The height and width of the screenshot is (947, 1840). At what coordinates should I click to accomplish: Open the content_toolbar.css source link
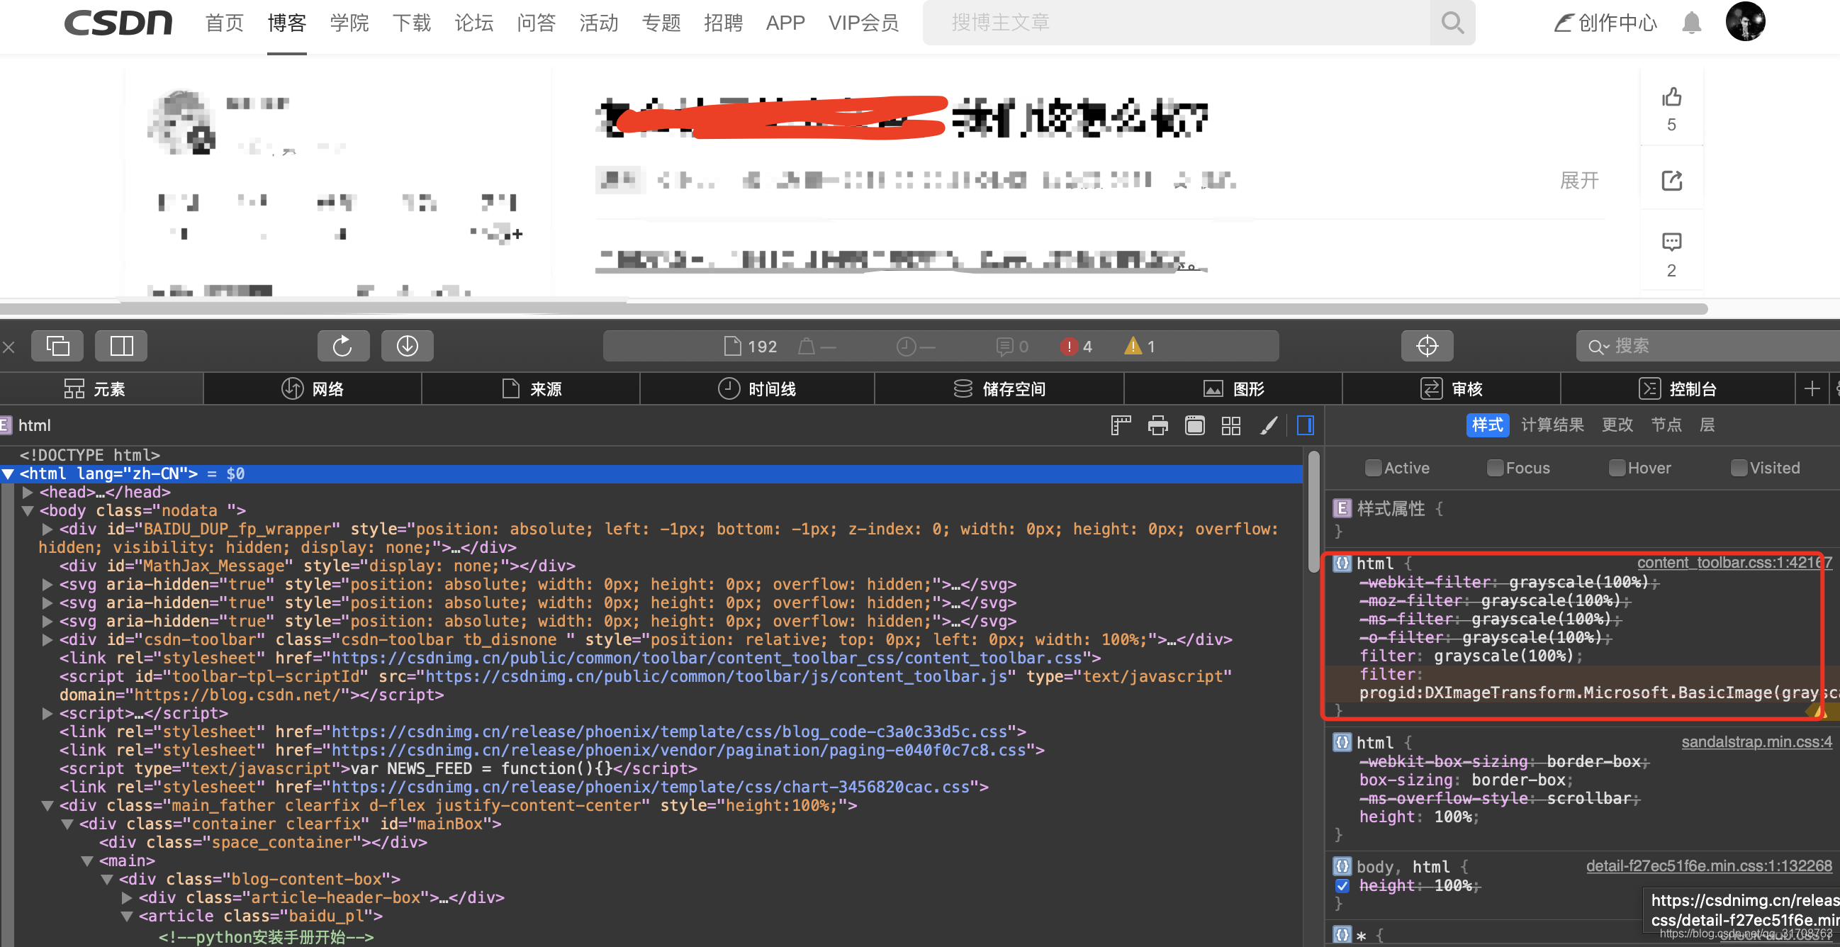click(1734, 564)
